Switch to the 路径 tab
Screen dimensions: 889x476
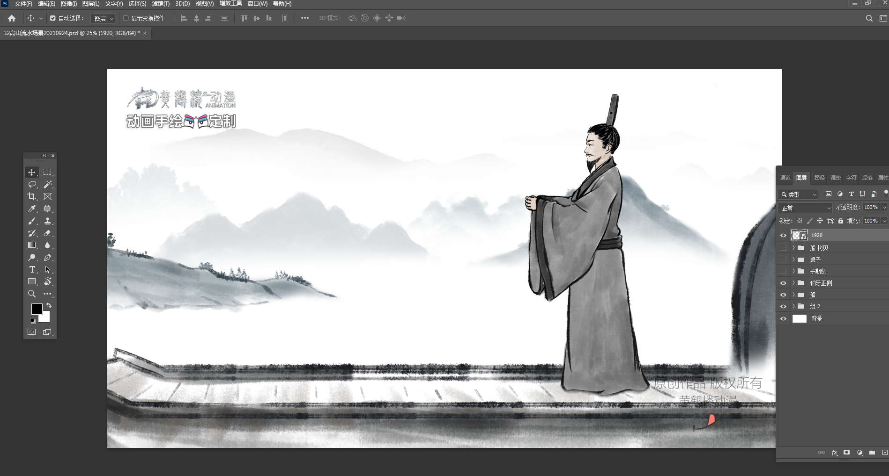point(819,178)
